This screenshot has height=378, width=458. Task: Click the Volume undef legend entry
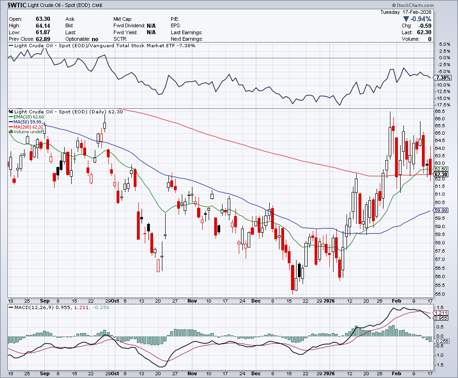click(x=26, y=132)
